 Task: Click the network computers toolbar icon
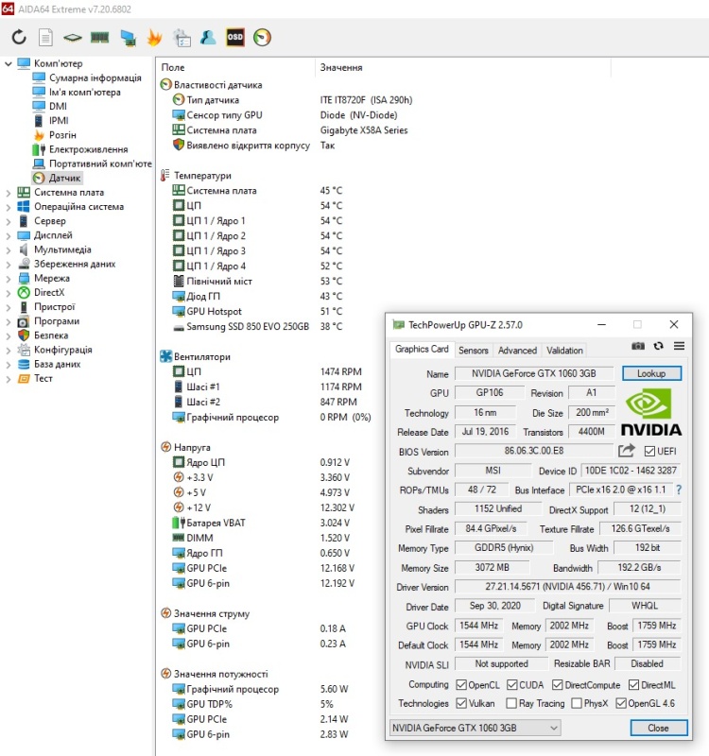(x=128, y=38)
